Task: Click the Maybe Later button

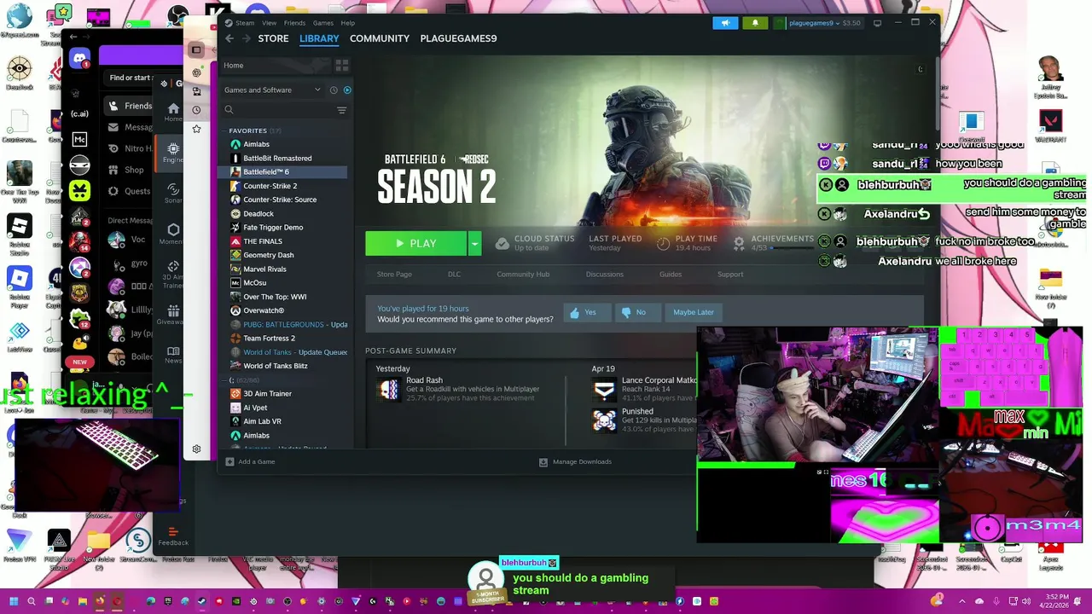Action: pyautogui.click(x=694, y=312)
